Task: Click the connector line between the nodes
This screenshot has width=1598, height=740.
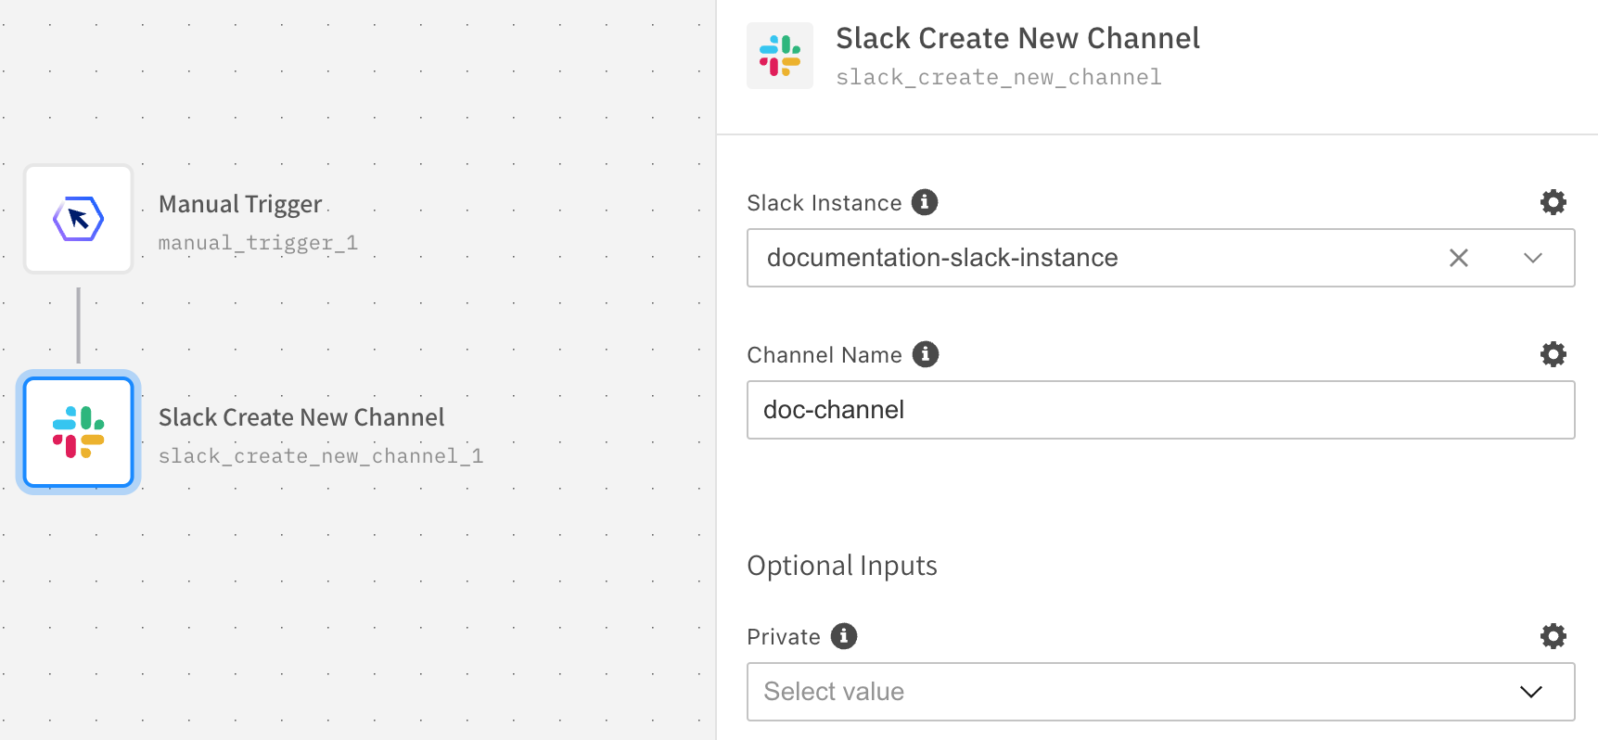Action: pos(79,325)
